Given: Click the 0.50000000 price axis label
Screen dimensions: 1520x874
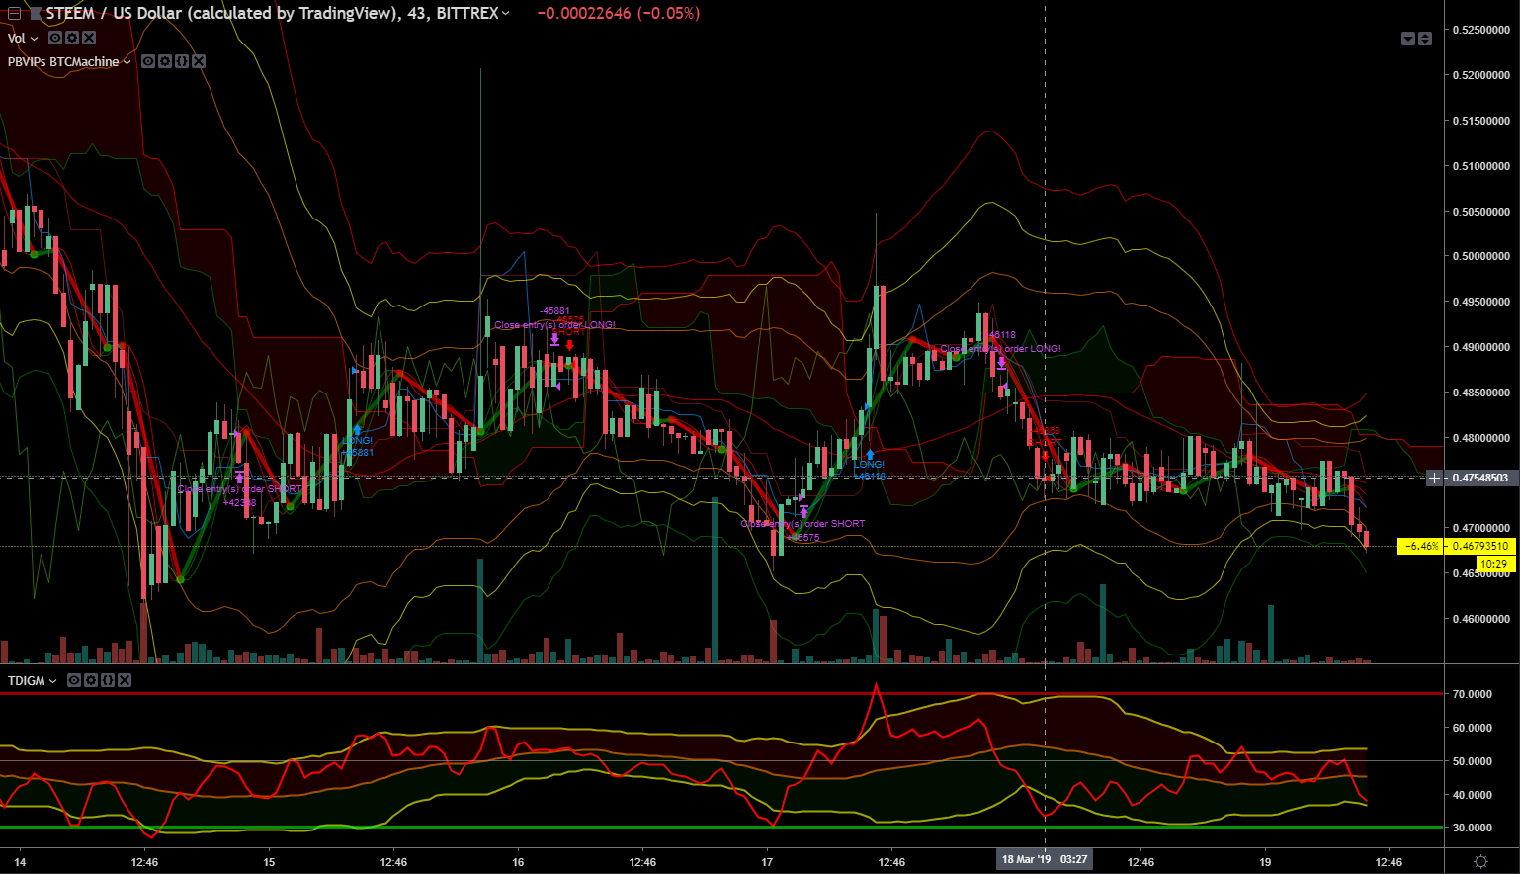Looking at the screenshot, I should 1480,257.
